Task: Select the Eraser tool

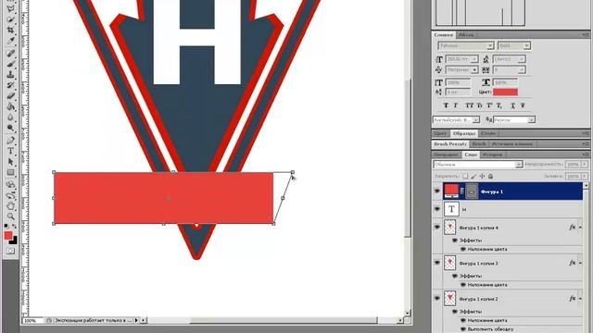Action: pyautogui.click(x=11, y=96)
